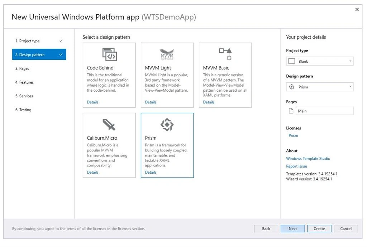Go to step 6. Testing

[x=39, y=110]
